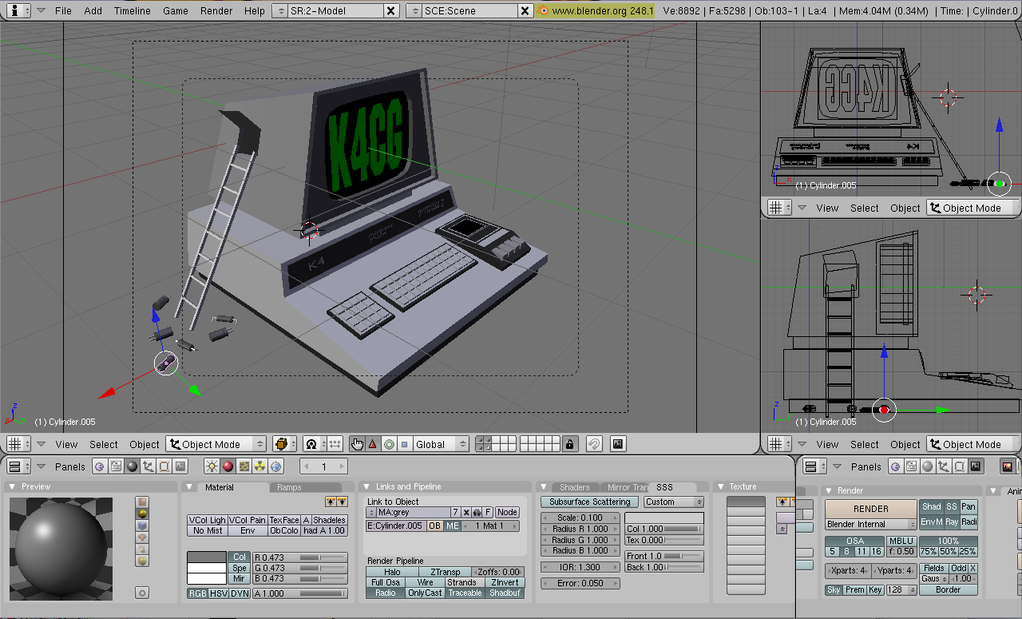Toggle the Wire render option
Viewport: 1022px width, 619px height.
[x=425, y=582]
